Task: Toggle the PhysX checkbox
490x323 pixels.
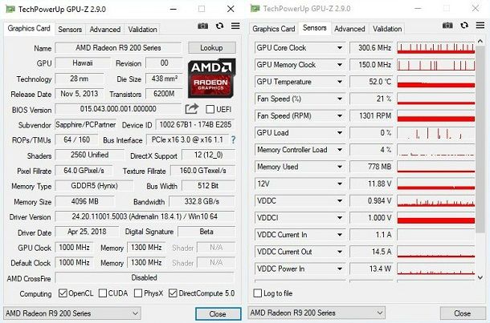Action: point(138,293)
